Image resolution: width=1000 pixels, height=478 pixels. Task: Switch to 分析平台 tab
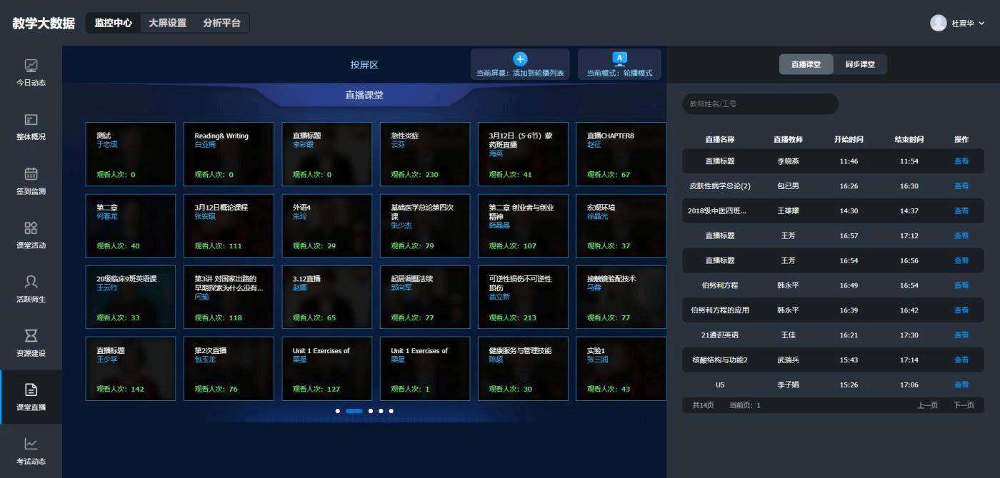(x=221, y=23)
